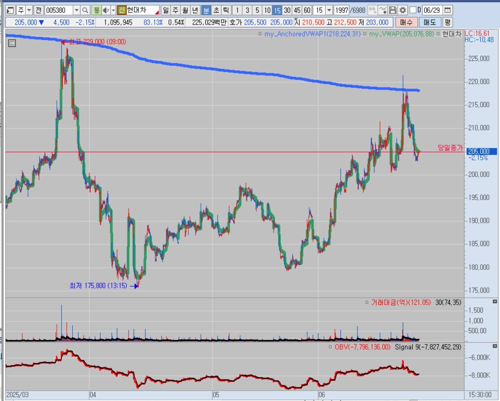Select the 거래대금(억) indicator legend label

click(x=401, y=302)
